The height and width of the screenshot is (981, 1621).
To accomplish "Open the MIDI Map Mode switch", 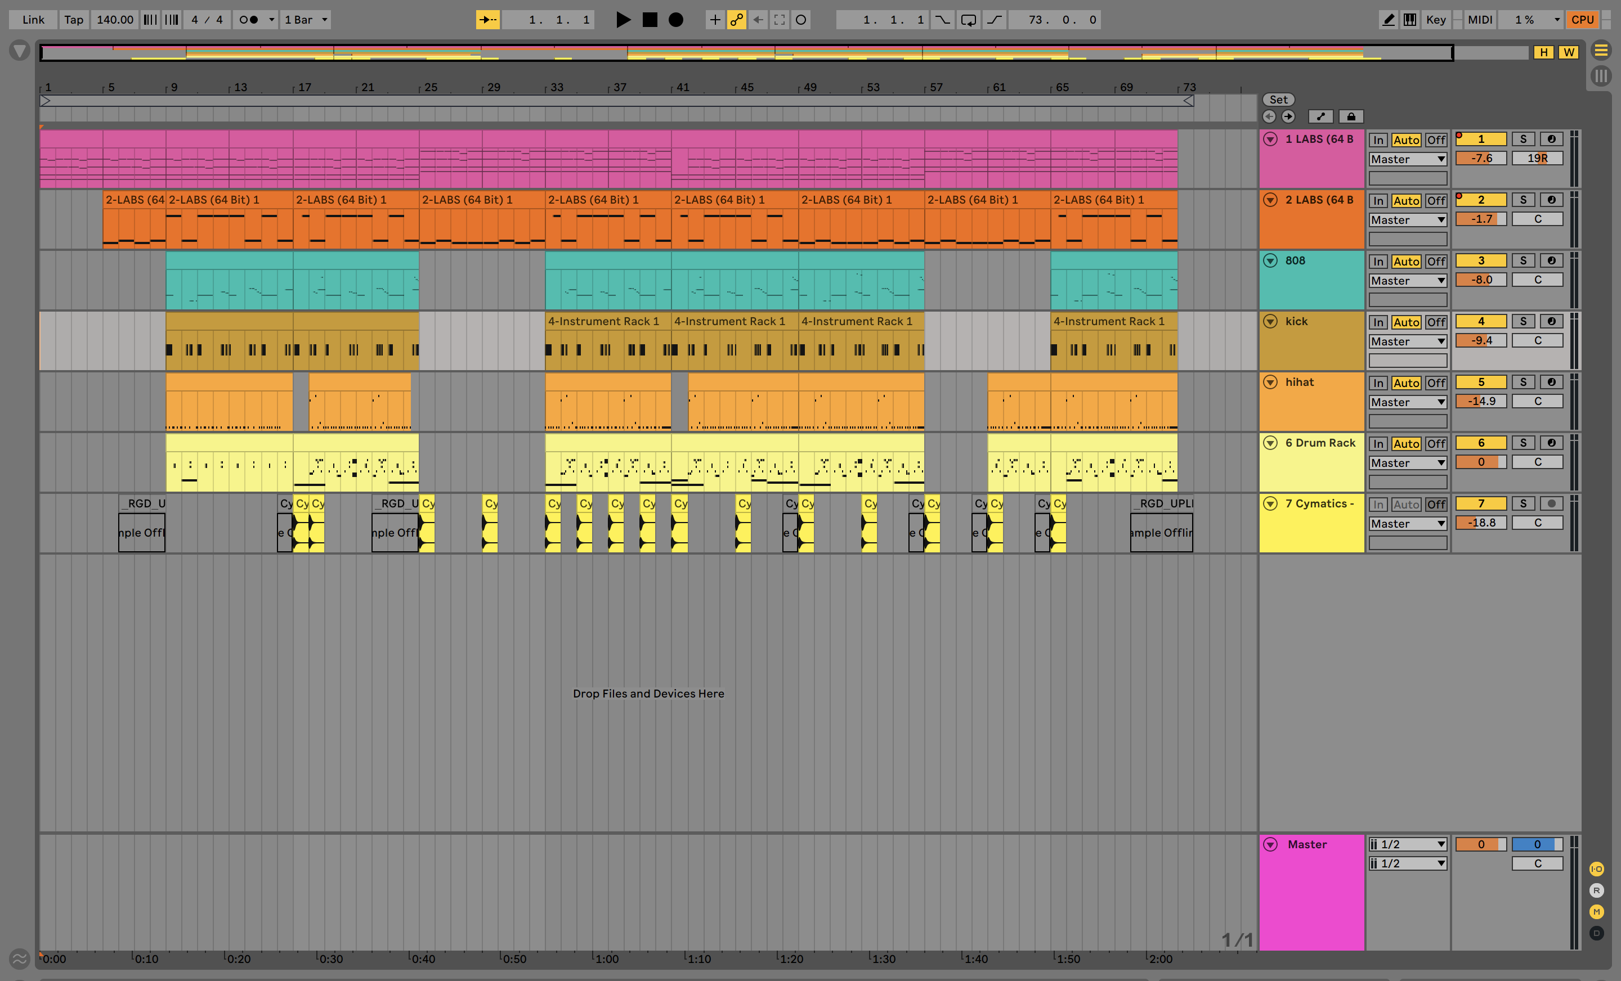I will tap(1480, 20).
